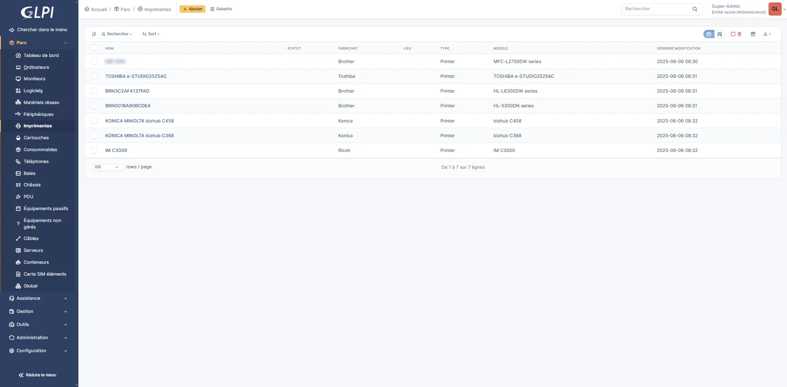787x387 pixels.
Task: Open KONICA MINOLTA bizhub C458 printer link
Action: [139, 121]
